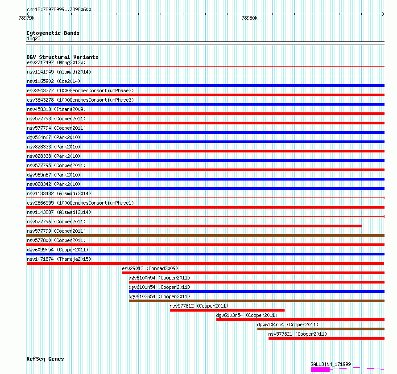Open SALL3|NM_171999 gene label
397x374 pixels.
pos(331,364)
